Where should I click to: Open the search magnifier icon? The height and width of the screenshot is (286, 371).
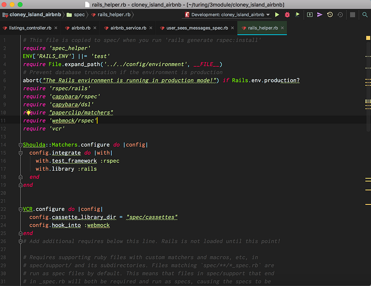(365, 15)
